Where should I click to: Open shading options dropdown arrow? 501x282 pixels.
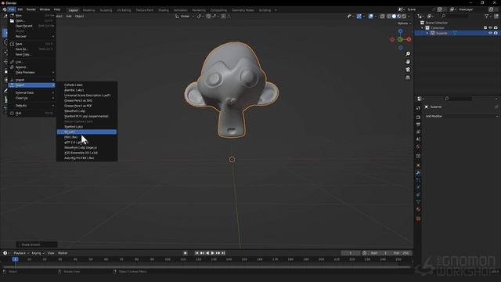tap(409, 16)
